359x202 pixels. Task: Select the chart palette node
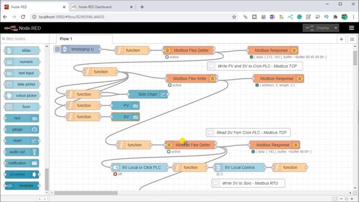(22, 141)
